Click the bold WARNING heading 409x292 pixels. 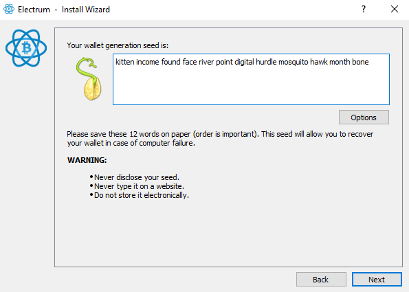click(87, 160)
